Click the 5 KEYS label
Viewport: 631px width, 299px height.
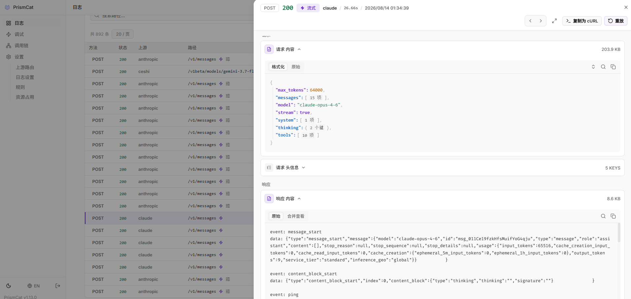click(613, 168)
